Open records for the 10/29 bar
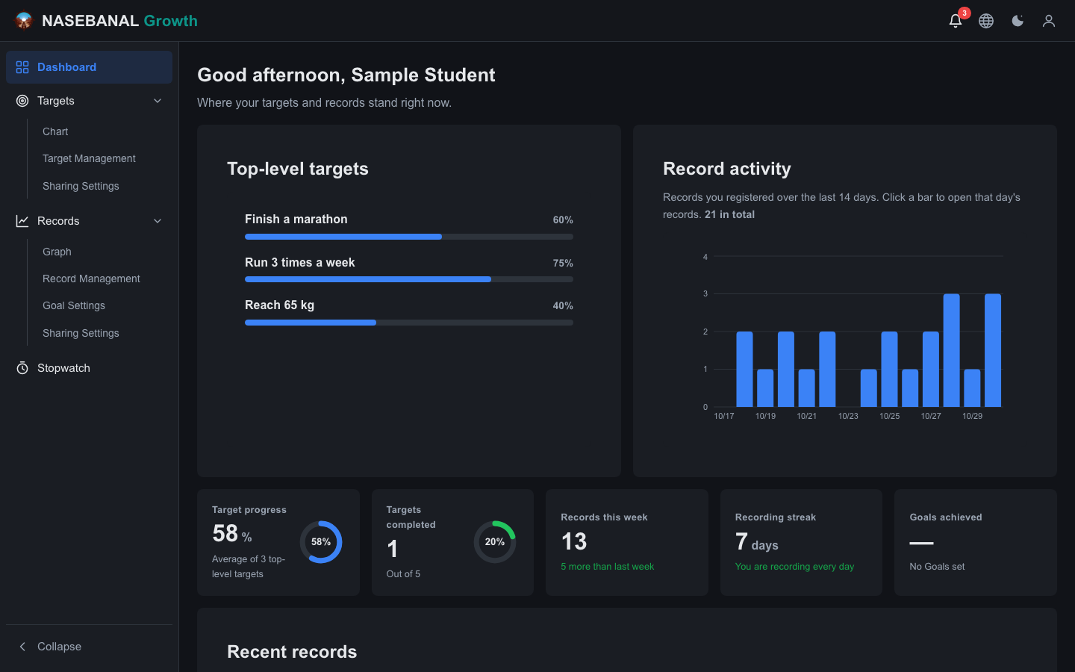The image size is (1075, 672). click(x=972, y=388)
